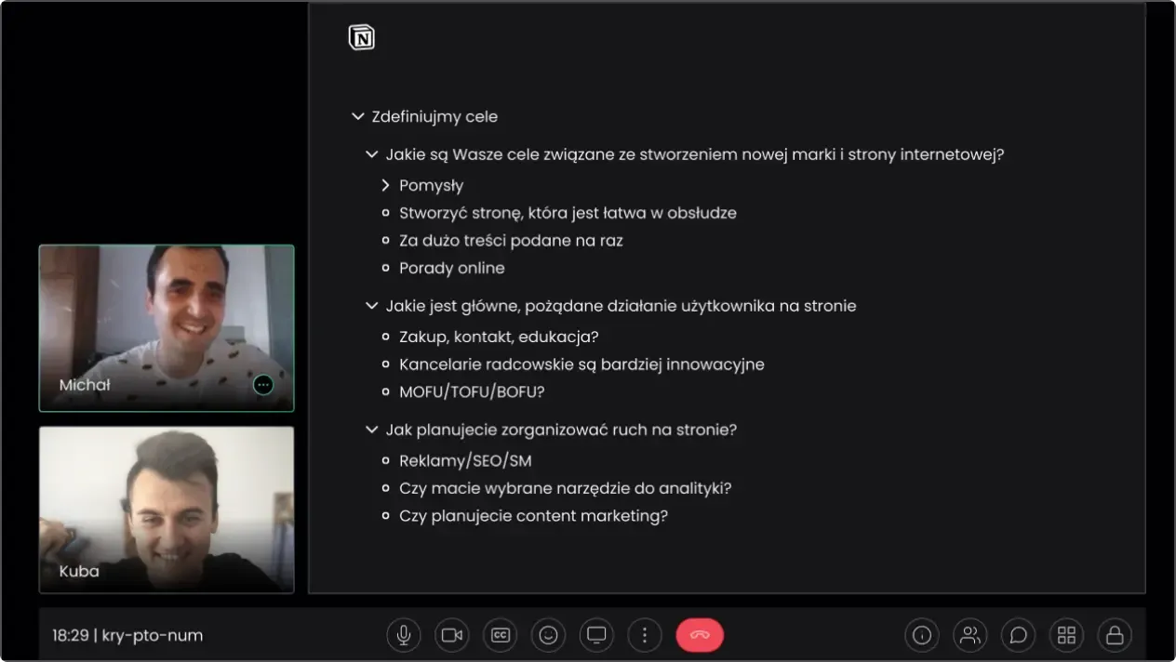Collapse the Zdefiniujmy cele section

357,117
